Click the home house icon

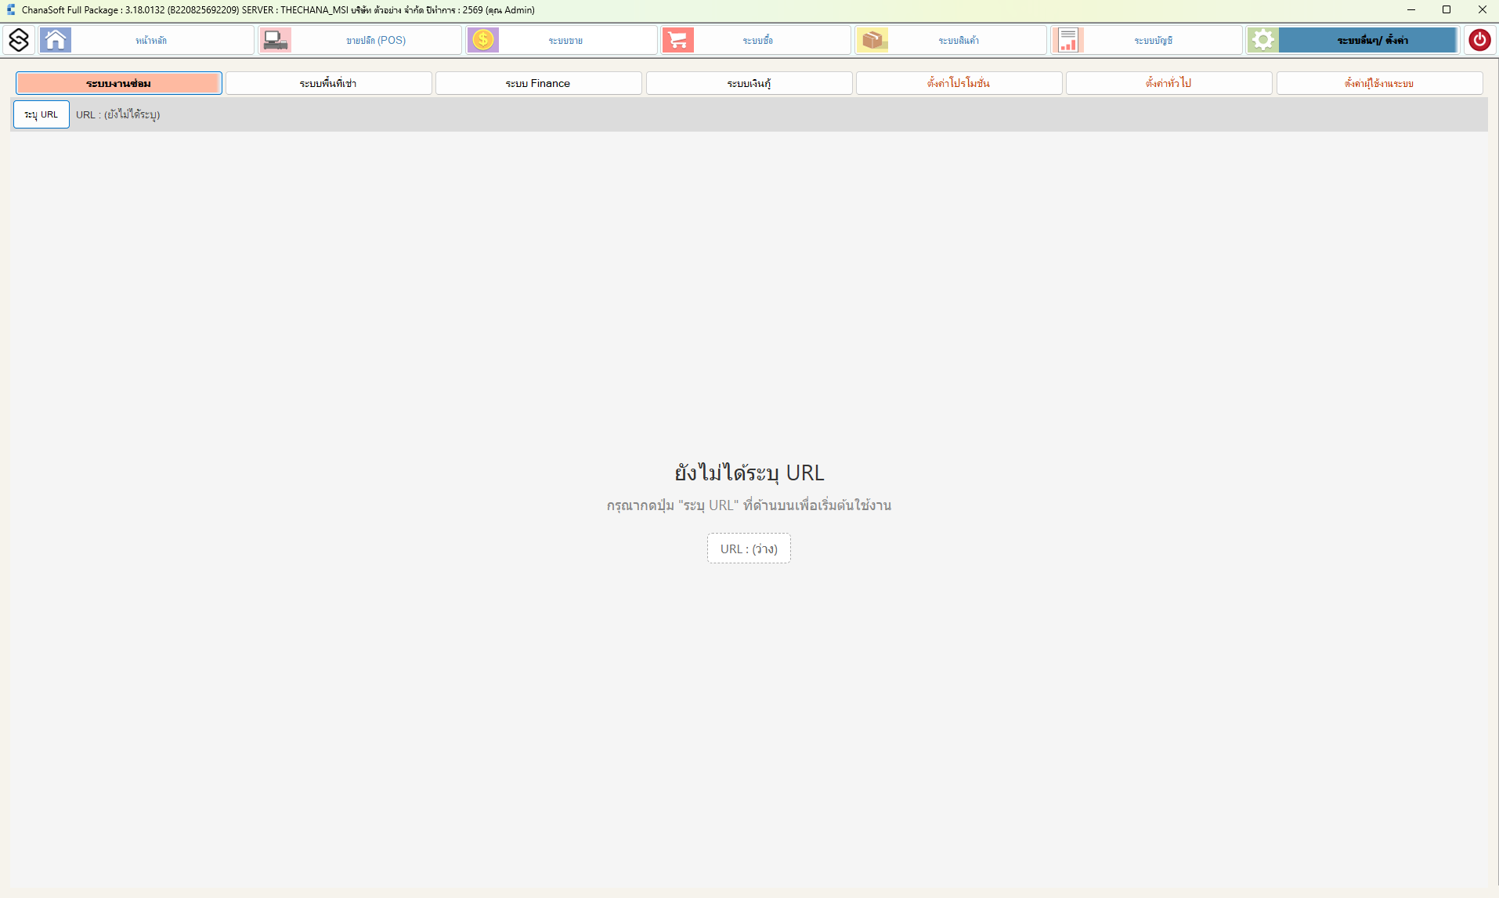[56, 40]
